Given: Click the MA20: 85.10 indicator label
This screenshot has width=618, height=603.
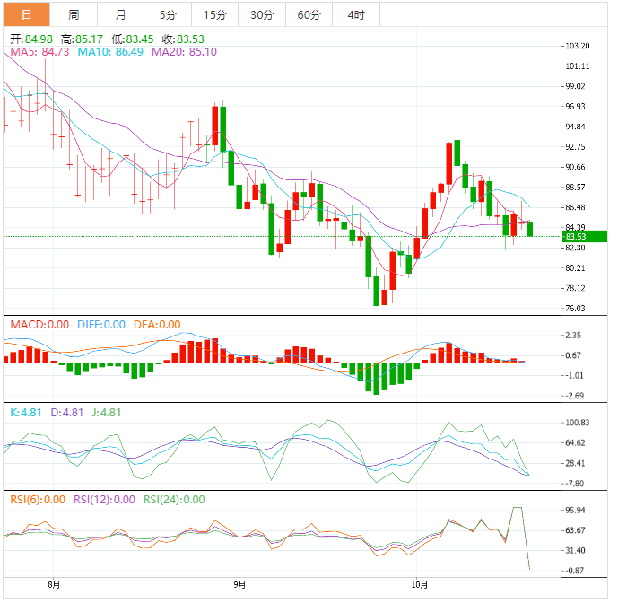Looking at the screenshot, I should [185, 52].
